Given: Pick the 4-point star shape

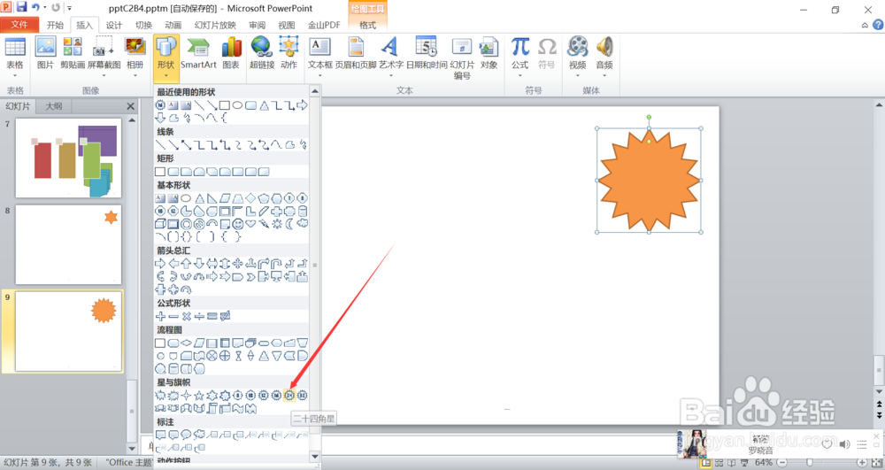Looking at the screenshot, I should 186,396.
